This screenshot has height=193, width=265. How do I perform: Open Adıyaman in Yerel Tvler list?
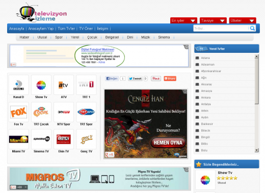coord(207,65)
